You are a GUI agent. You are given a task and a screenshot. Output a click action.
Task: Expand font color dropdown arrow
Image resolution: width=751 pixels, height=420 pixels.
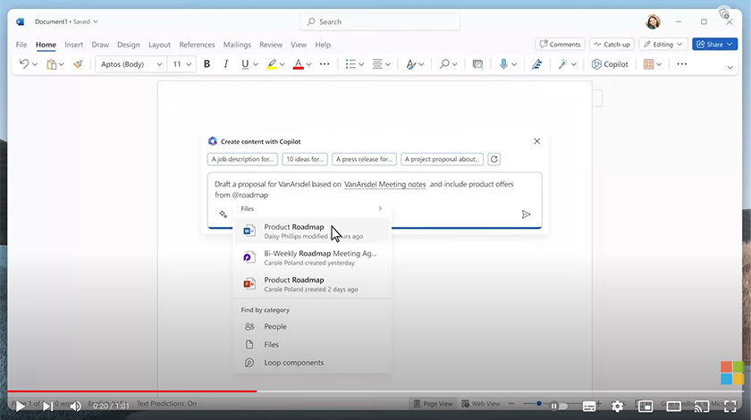tap(308, 64)
